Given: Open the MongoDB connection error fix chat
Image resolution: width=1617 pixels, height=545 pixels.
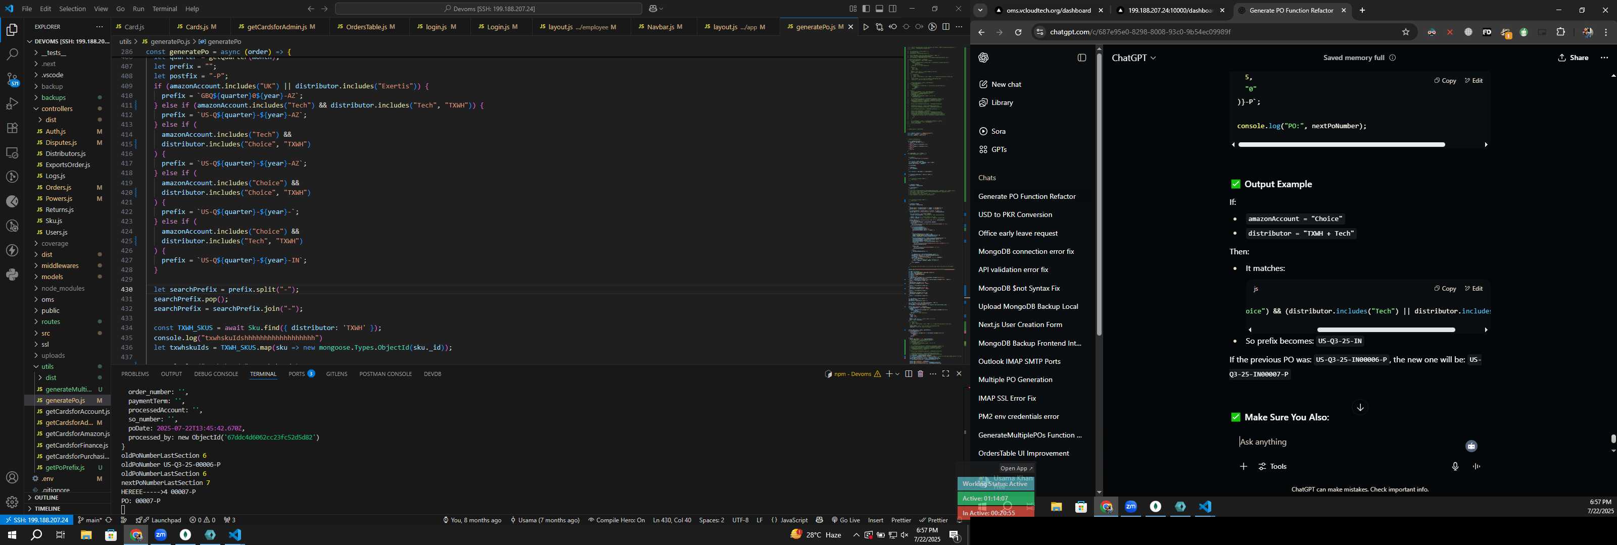Looking at the screenshot, I should (x=1026, y=251).
